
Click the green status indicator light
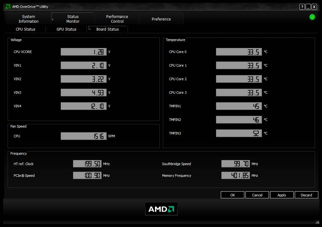[312, 17]
